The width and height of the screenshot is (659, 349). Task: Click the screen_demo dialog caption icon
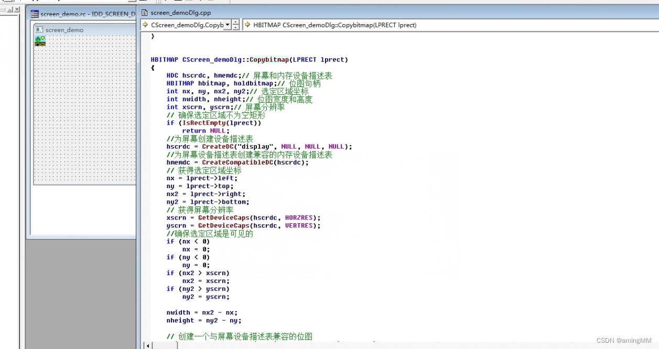coord(39,30)
